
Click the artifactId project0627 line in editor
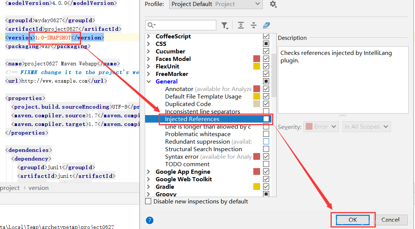63,29
